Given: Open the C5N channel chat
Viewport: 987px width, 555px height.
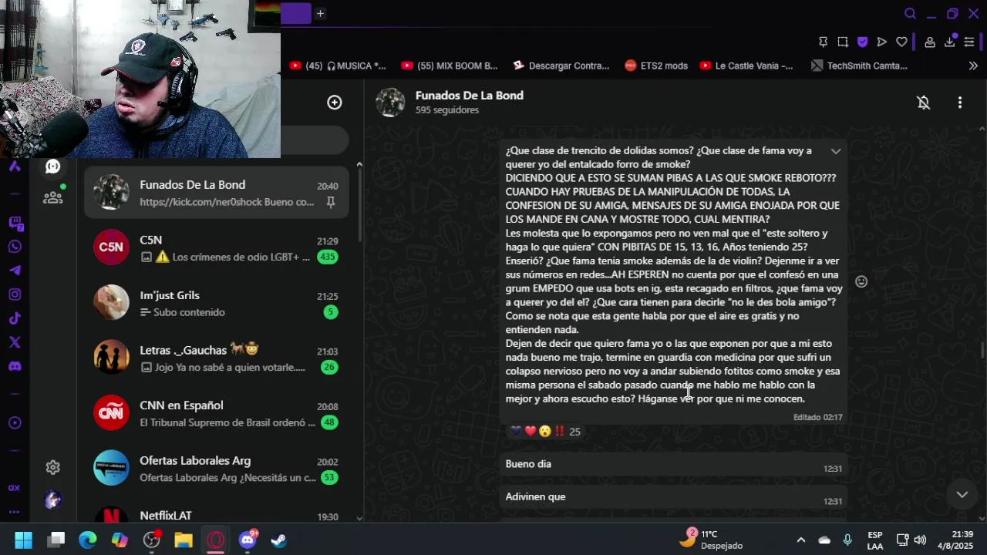Looking at the screenshot, I should click(217, 247).
